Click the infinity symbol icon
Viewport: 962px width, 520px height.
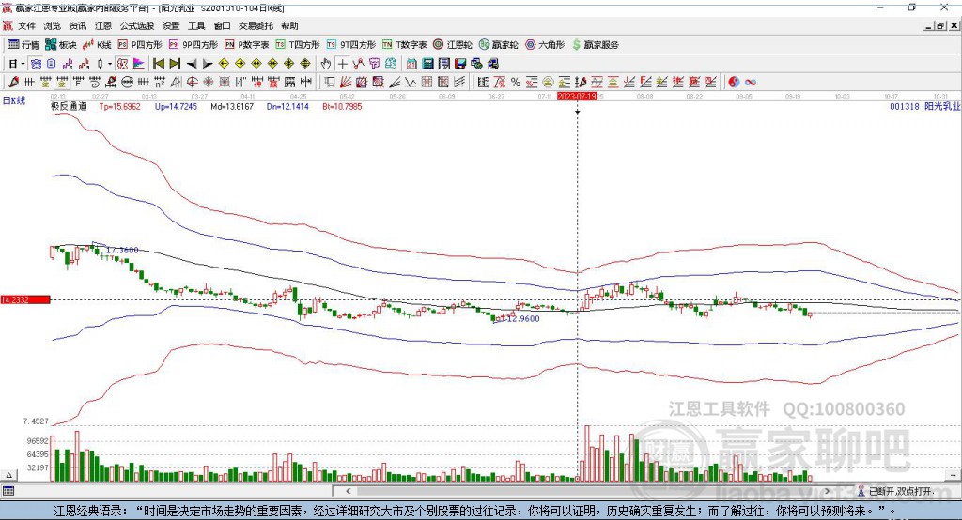751,82
